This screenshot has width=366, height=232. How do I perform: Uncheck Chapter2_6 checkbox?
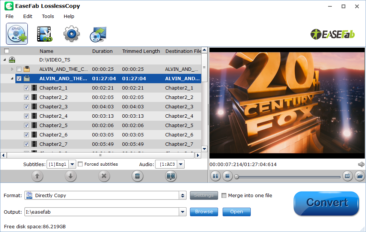(x=26, y=135)
